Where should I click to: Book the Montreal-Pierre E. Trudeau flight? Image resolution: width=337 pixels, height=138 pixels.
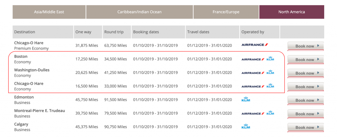coord(305,114)
